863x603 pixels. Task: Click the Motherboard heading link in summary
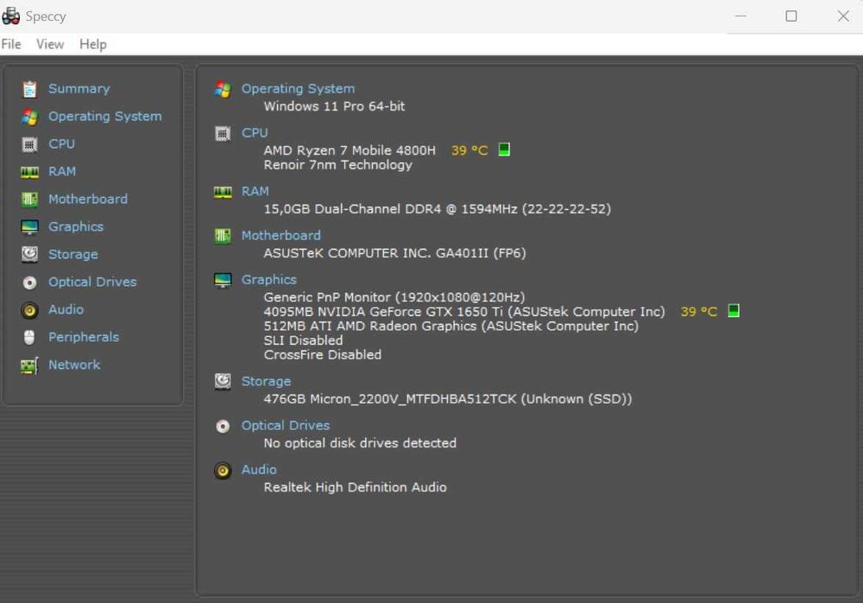(281, 235)
